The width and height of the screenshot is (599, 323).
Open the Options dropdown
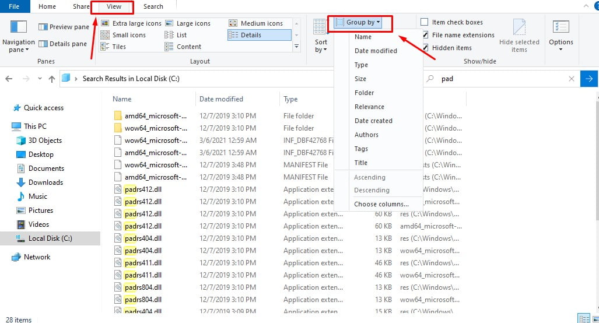pyautogui.click(x=561, y=36)
